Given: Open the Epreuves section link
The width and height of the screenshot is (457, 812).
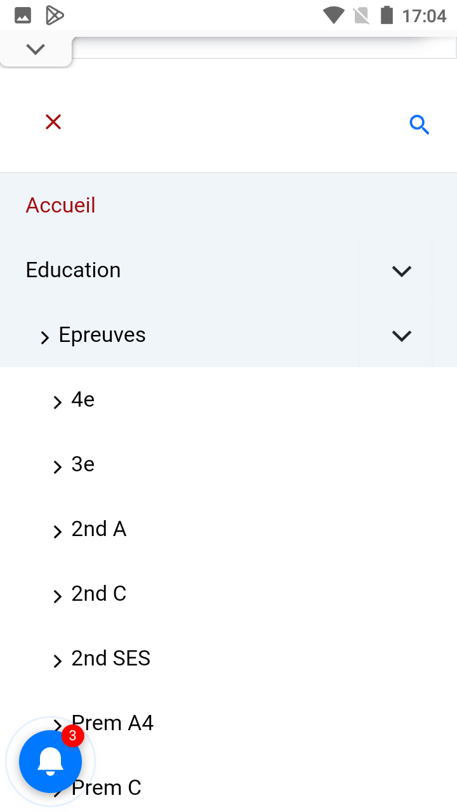Looking at the screenshot, I should point(102,335).
